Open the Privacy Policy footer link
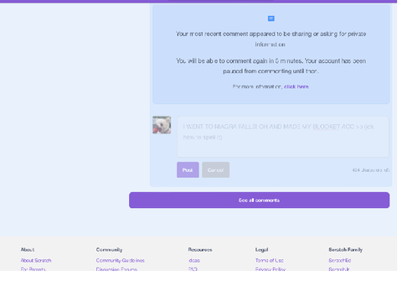Screen dimensions: 402x302 (x=271, y=269)
